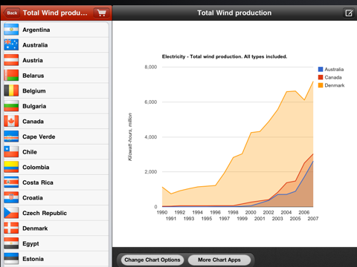Tap the Austria flag icon
Screen dimensions: 357x267
pyautogui.click(x=11, y=60)
